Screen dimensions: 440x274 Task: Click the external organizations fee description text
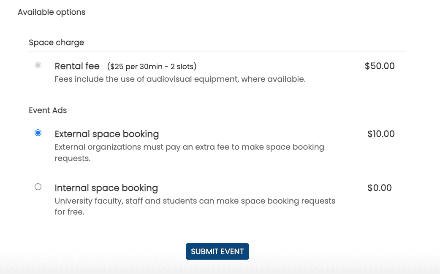[x=189, y=147]
